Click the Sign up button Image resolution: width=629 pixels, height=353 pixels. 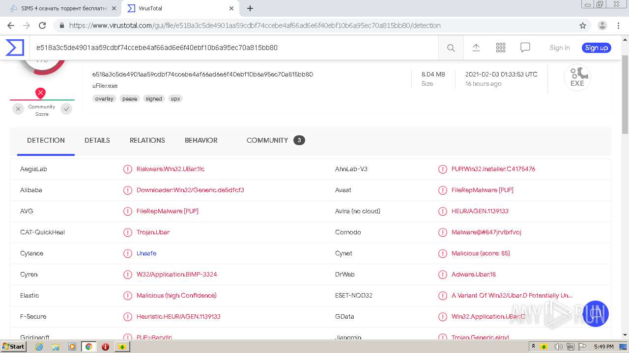[x=596, y=48]
